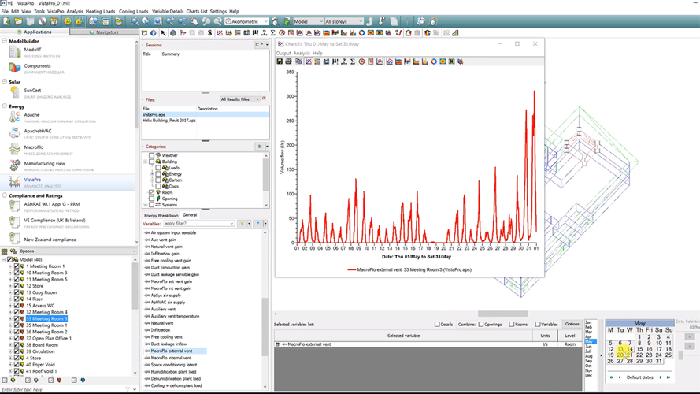Toggle the Details checkbox
The width and height of the screenshot is (700, 394).
[x=437, y=325]
